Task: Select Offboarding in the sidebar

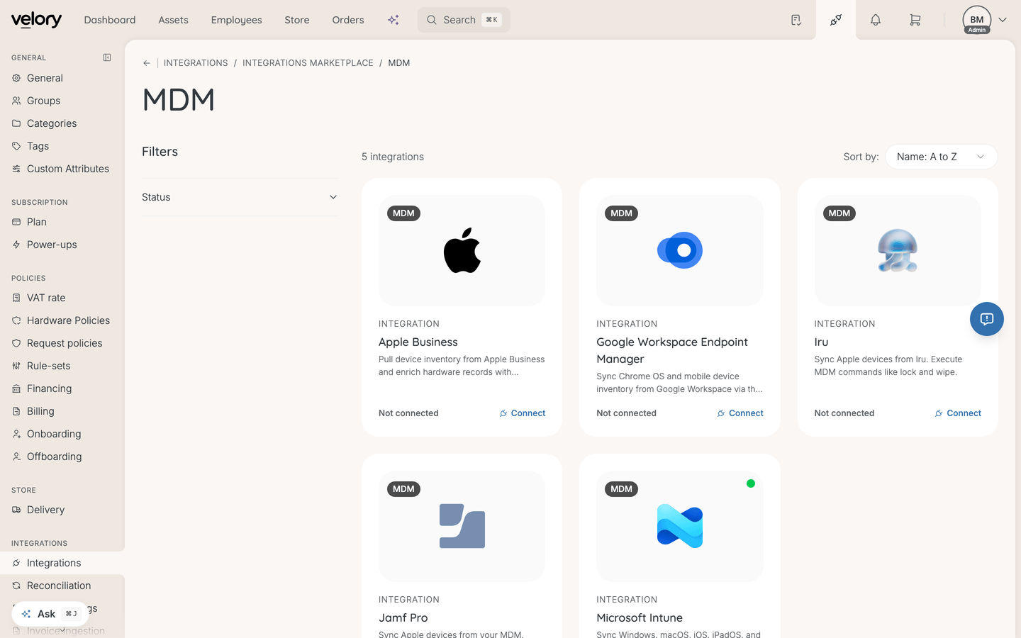Action: tap(62, 457)
